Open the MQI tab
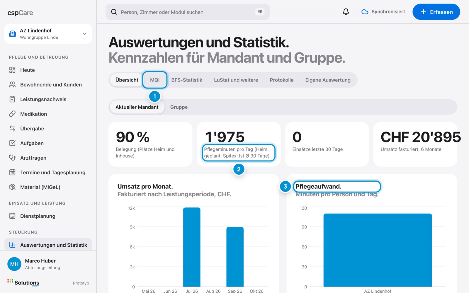The image size is (469, 293). click(155, 80)
